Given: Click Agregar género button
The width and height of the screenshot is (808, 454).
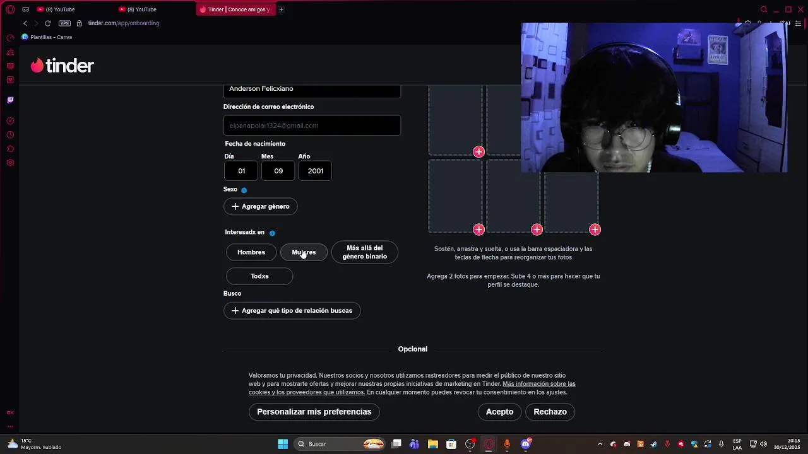Looking at the screenshot, I should coord(260,206).
